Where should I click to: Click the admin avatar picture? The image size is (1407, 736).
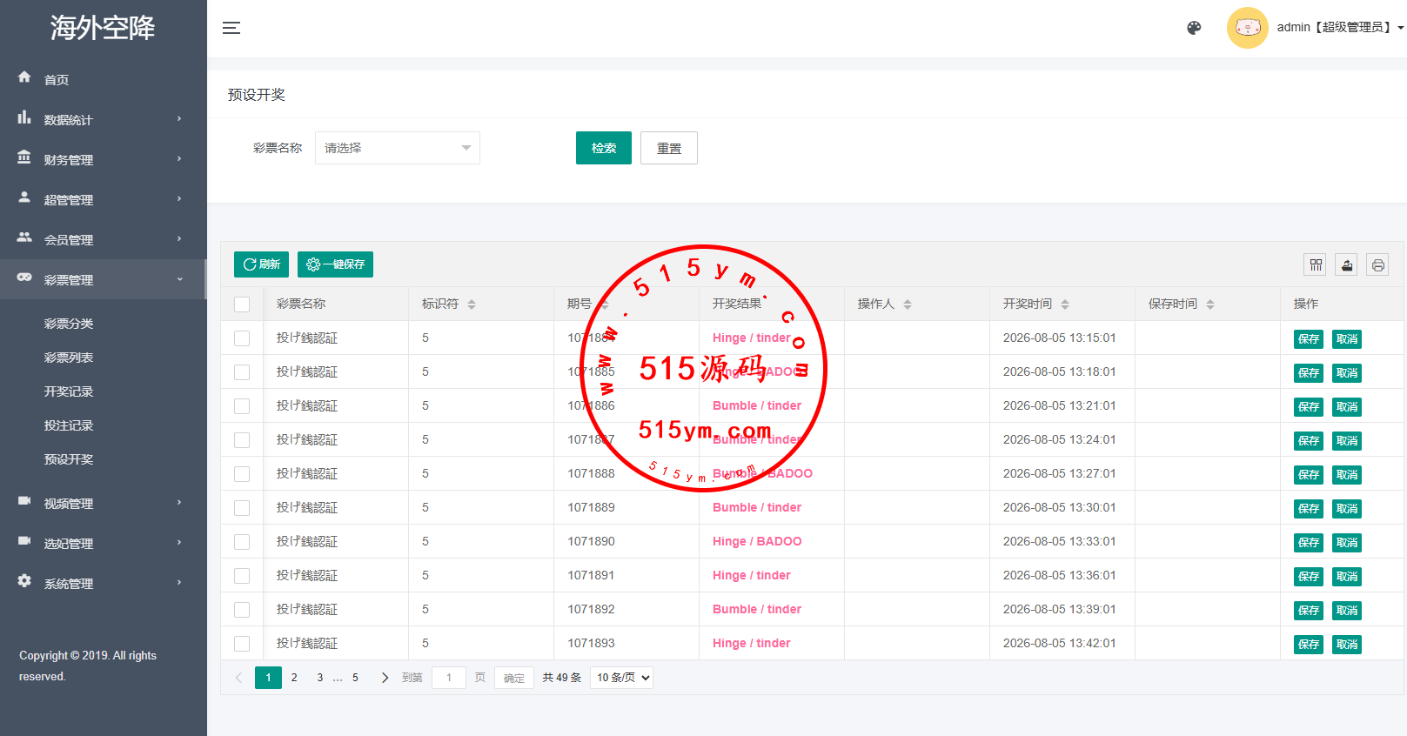(x=1248, y=28)
